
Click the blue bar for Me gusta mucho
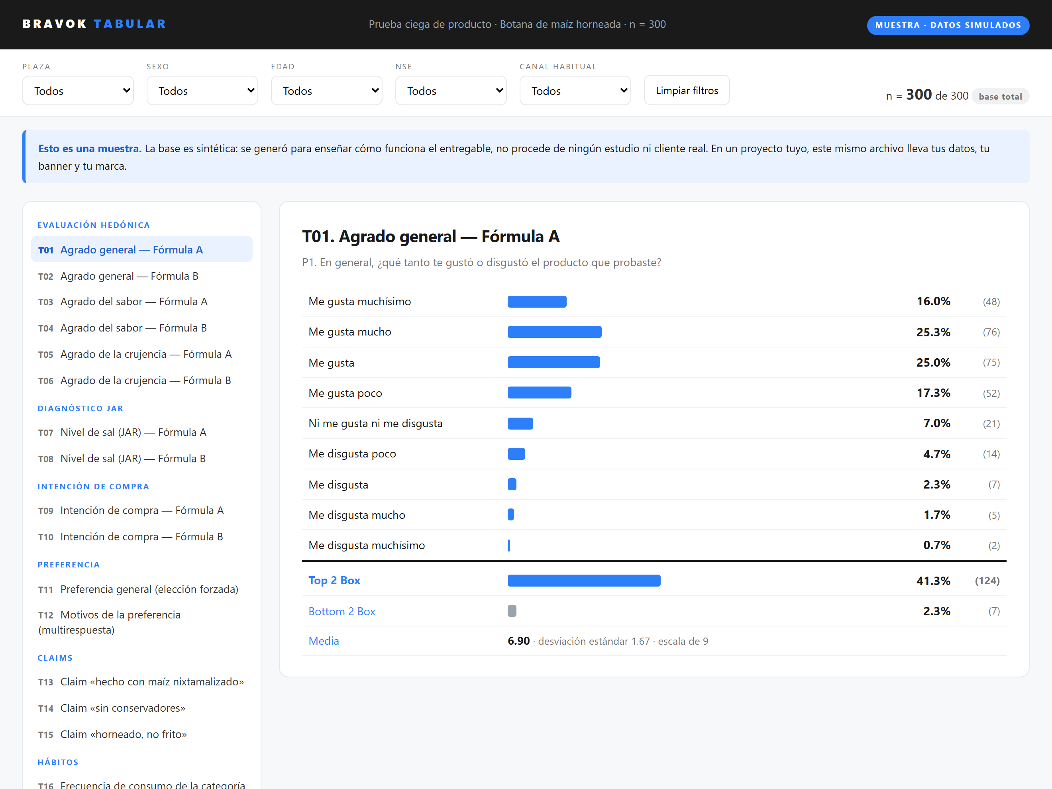click(555, 332)
